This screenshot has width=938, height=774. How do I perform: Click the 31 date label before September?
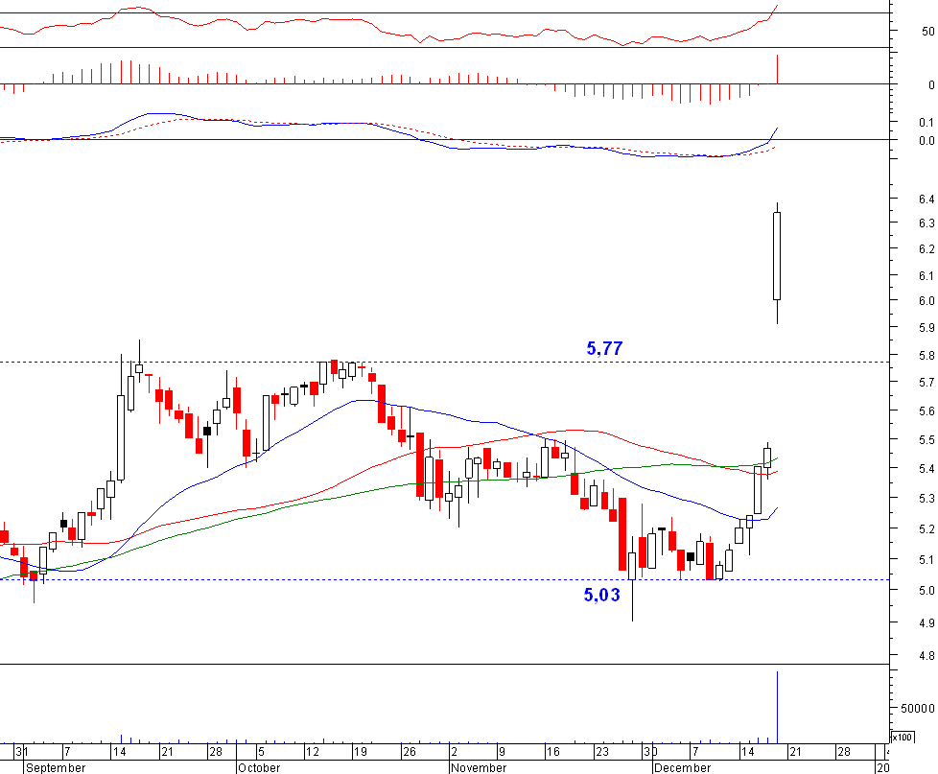(21, 752)
